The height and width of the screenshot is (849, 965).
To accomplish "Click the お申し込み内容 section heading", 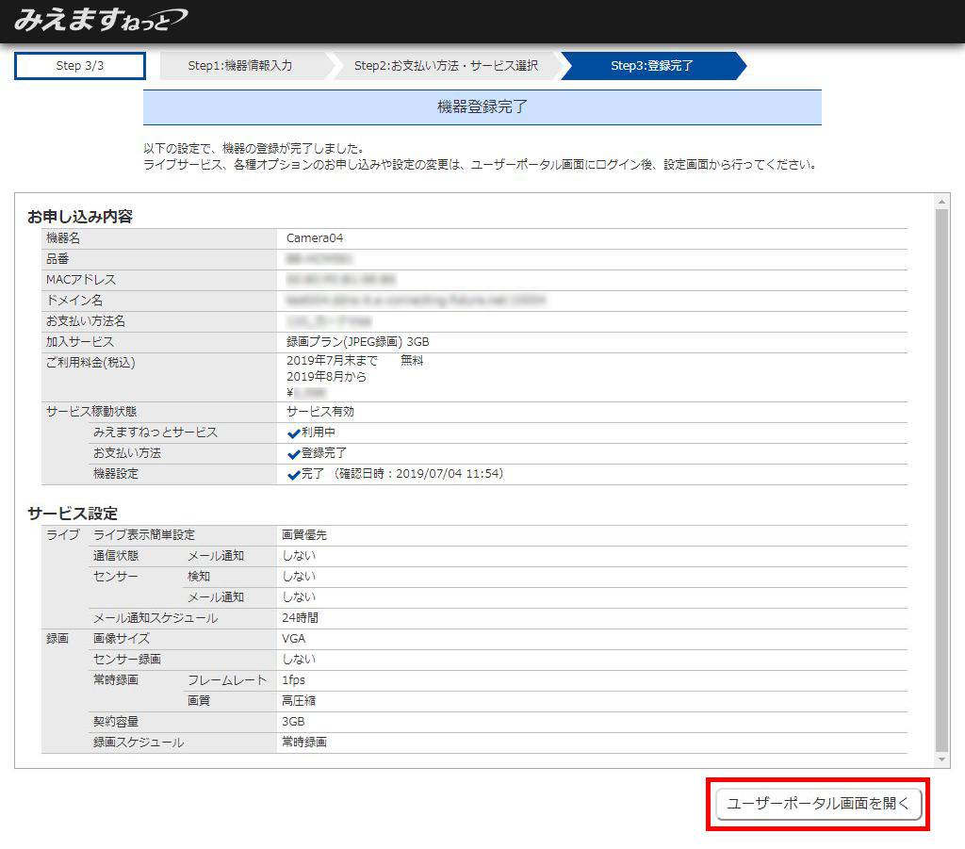I will (80, 217).
